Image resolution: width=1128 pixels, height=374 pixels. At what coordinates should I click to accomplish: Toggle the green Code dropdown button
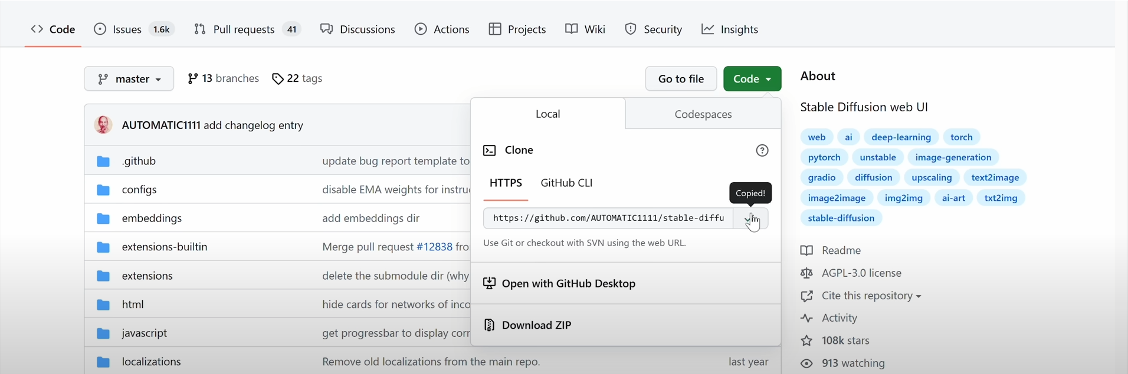pyautogui.click(x=752, y=78)
